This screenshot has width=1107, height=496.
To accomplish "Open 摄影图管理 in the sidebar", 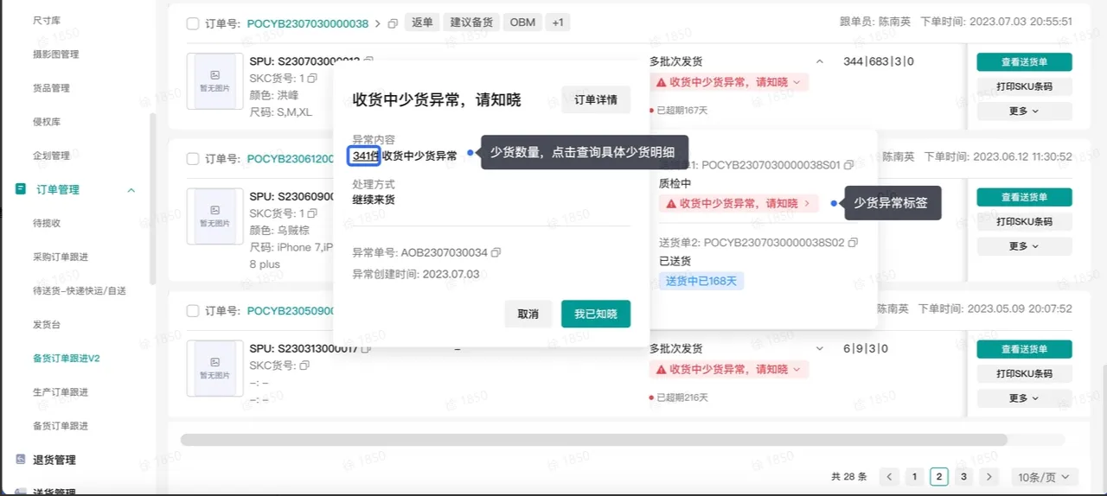I will point(56,54).
